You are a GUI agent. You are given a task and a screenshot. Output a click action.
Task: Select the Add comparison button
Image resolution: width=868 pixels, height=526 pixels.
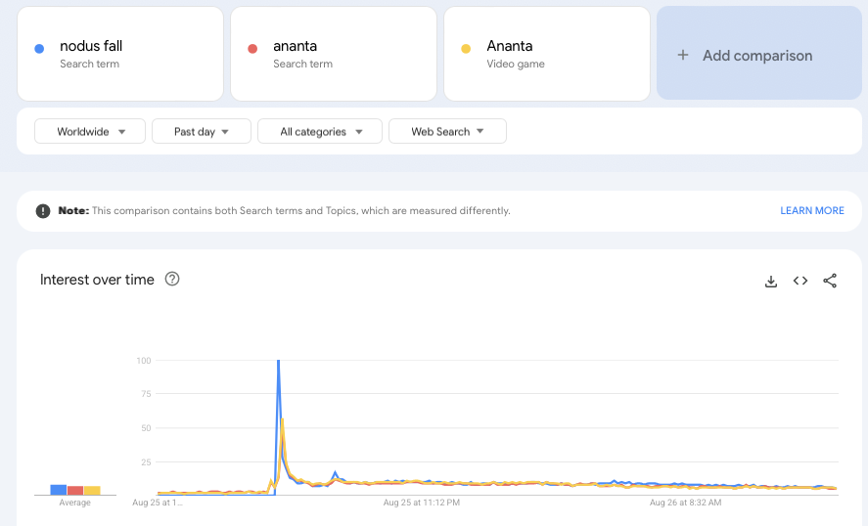click(759, 54)
